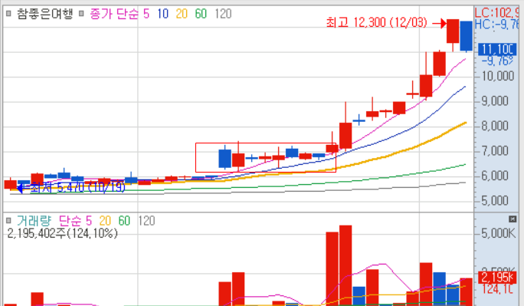The height and width of the screenshot is (306, 524).
Task: Click the tallest red volume bar
Action: click(346, 265)
